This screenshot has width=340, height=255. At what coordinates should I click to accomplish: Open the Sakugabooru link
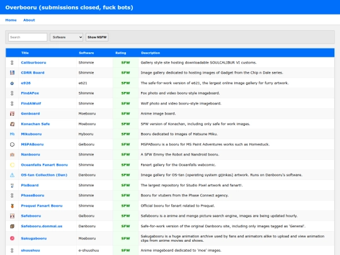pyautogui.click(x=33, y=238)
